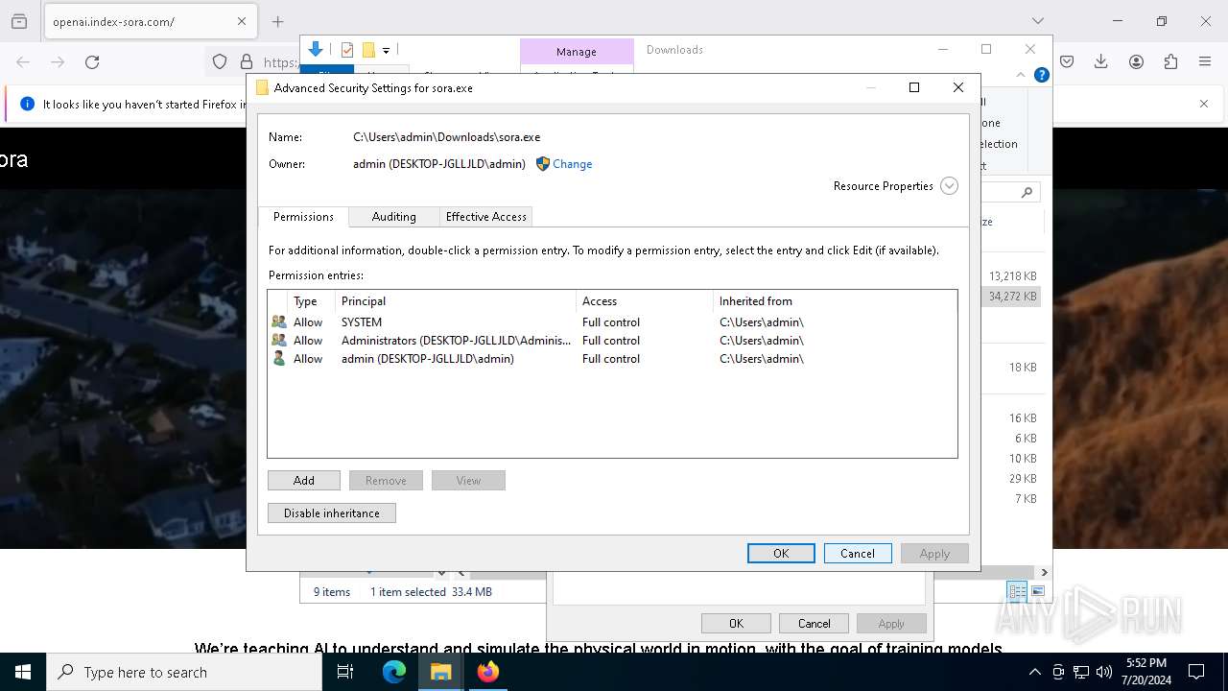
Task: Click the Windows taskbar search box
Action: click(x=184, y=672)
